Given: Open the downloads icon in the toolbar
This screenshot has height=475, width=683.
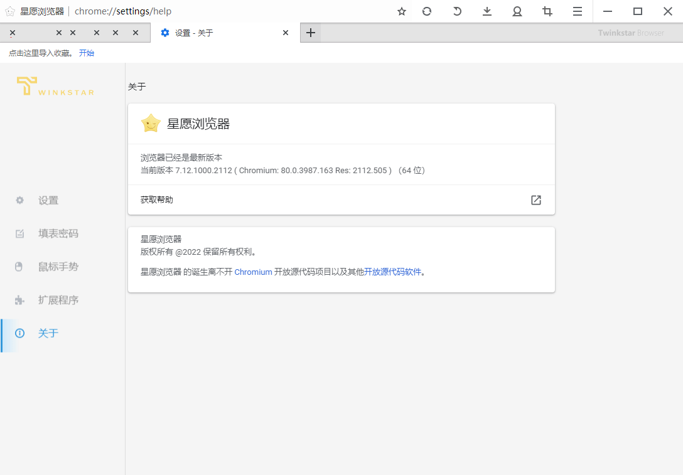Looking at the screenshot, I should coord(487,11).
